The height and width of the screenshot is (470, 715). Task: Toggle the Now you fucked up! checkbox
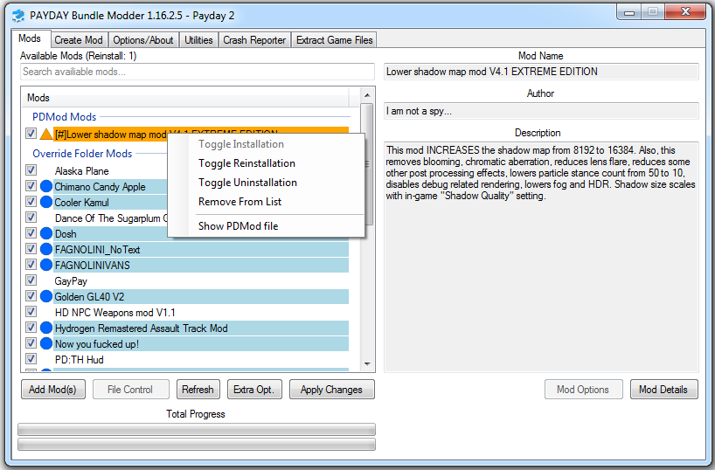click(x=31, y=342)
